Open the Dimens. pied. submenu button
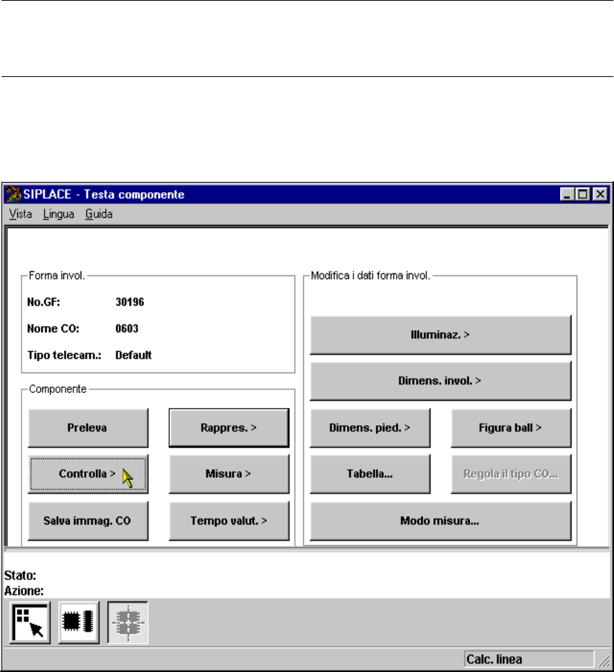 (370, 427)
